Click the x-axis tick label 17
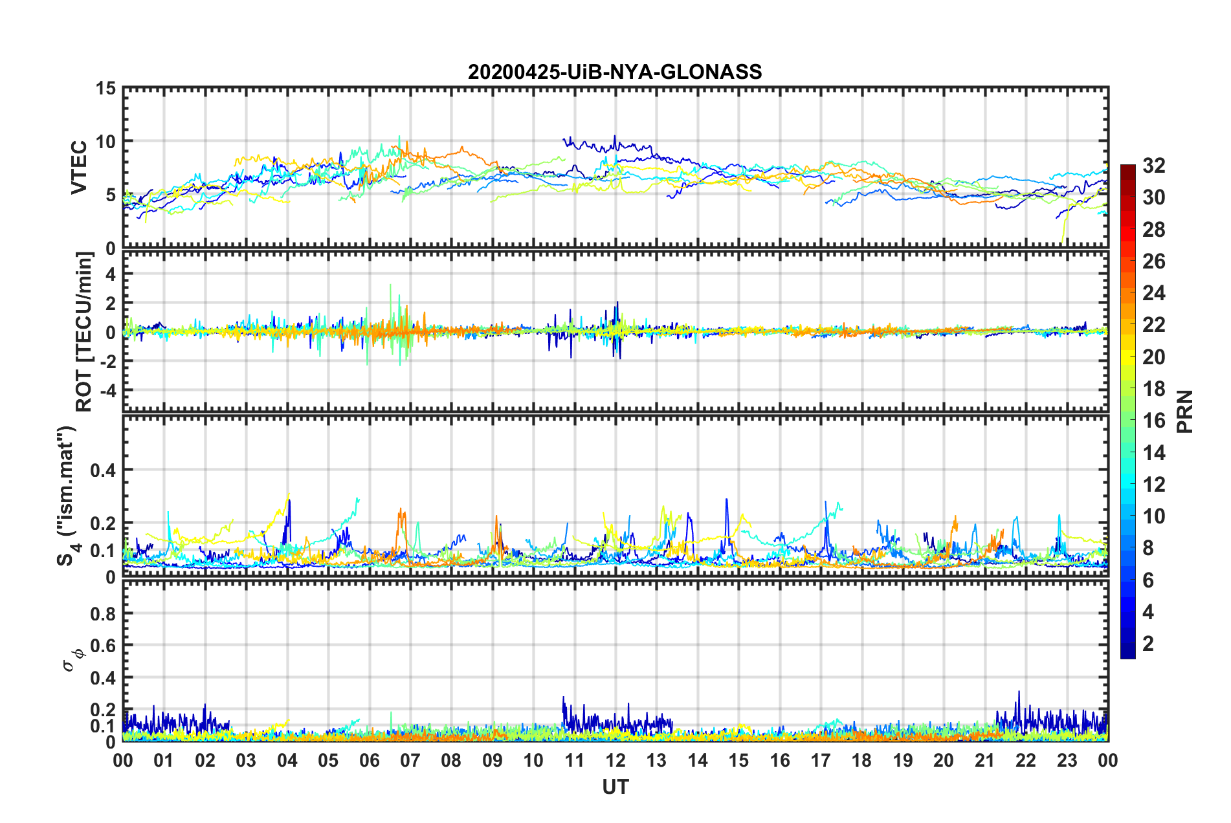Screen dimensions: 1231x823 tap(821, 761)
